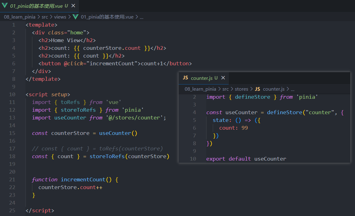Click 'Home View' heading text
355x216 pixels.
pyautogui.click(x=66, y=40)
